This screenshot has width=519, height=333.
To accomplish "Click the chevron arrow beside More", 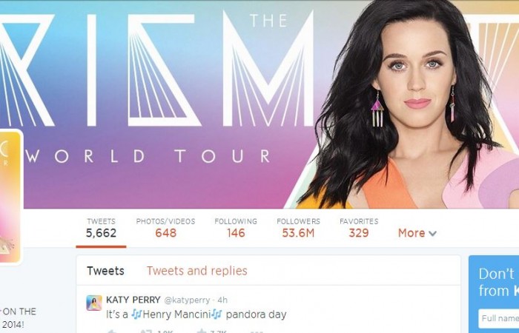I will tap(432, 234).
